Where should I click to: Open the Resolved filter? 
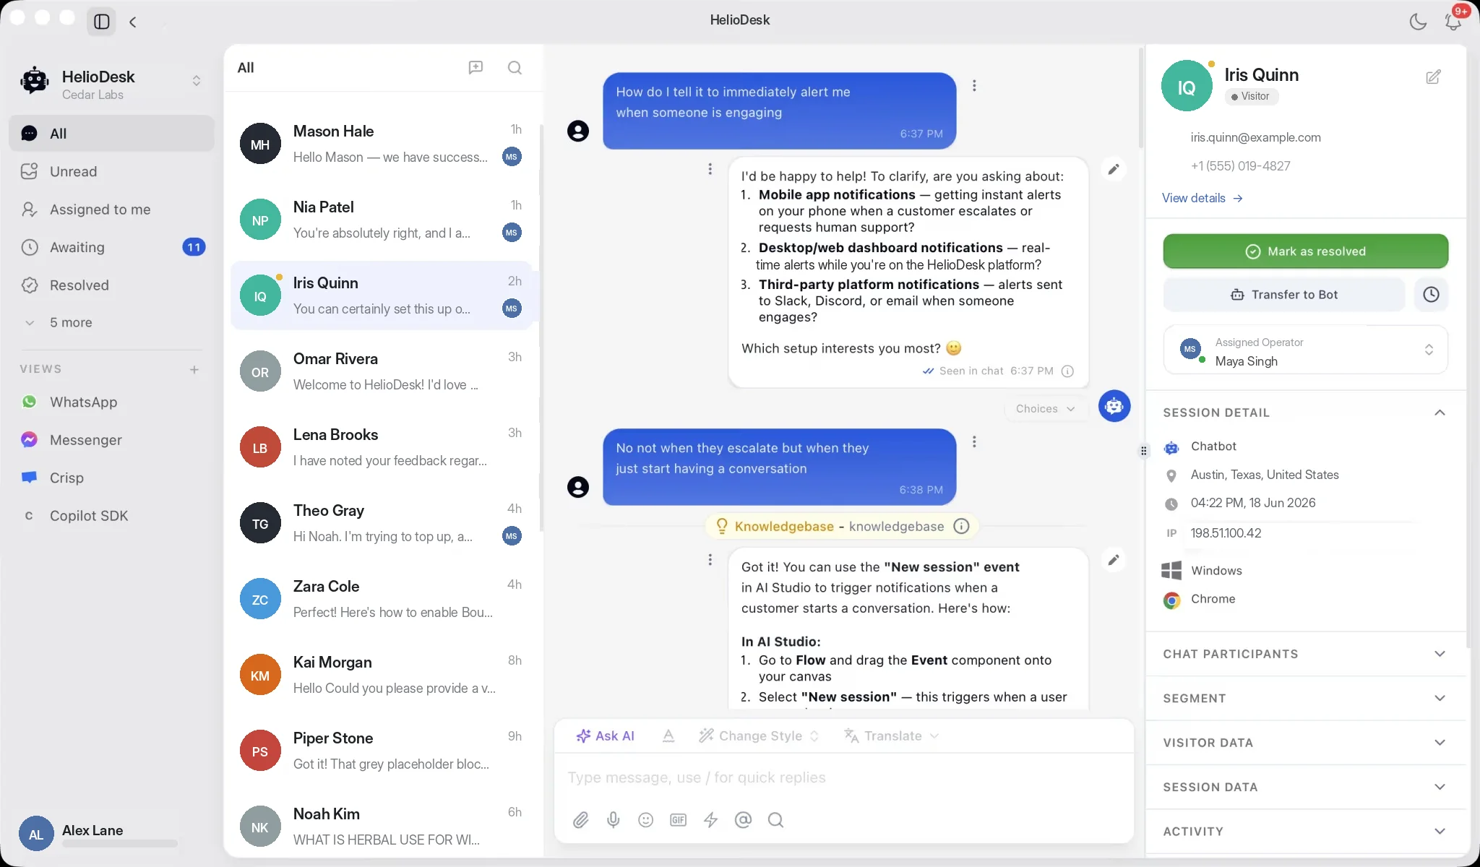(111, 285)
